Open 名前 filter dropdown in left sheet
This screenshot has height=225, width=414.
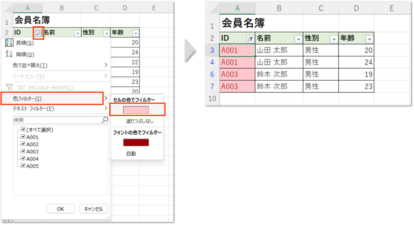pyautogui.click(x=77, y=33)
